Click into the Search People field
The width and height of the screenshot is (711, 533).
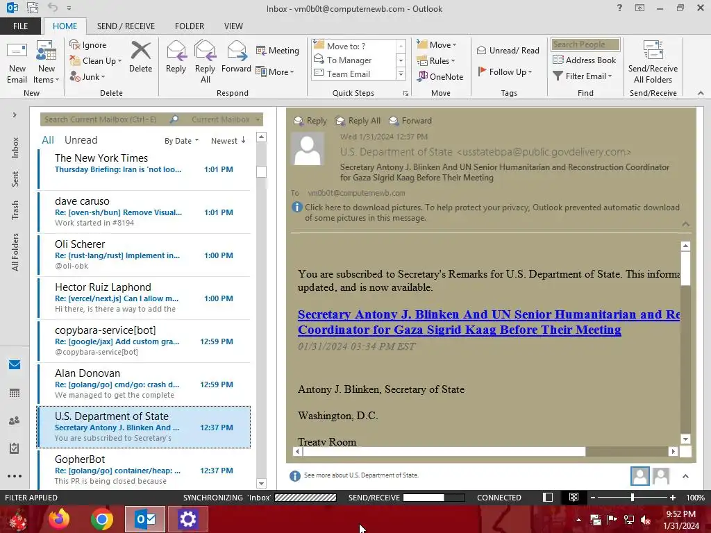[x=585, y=44]
